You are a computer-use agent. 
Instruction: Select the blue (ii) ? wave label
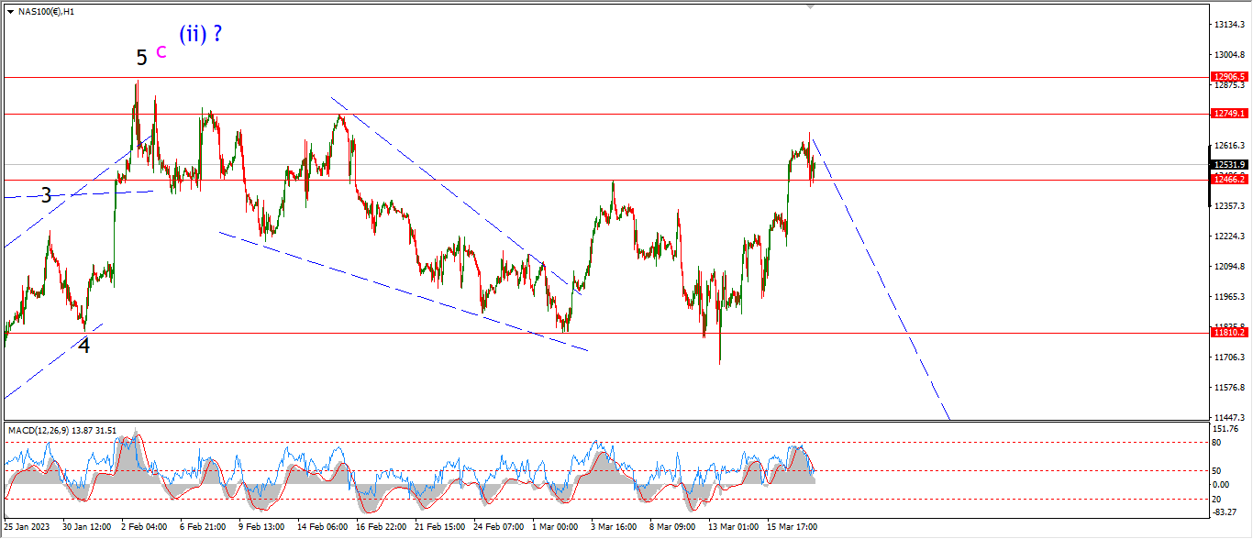[x=200, y=35]
